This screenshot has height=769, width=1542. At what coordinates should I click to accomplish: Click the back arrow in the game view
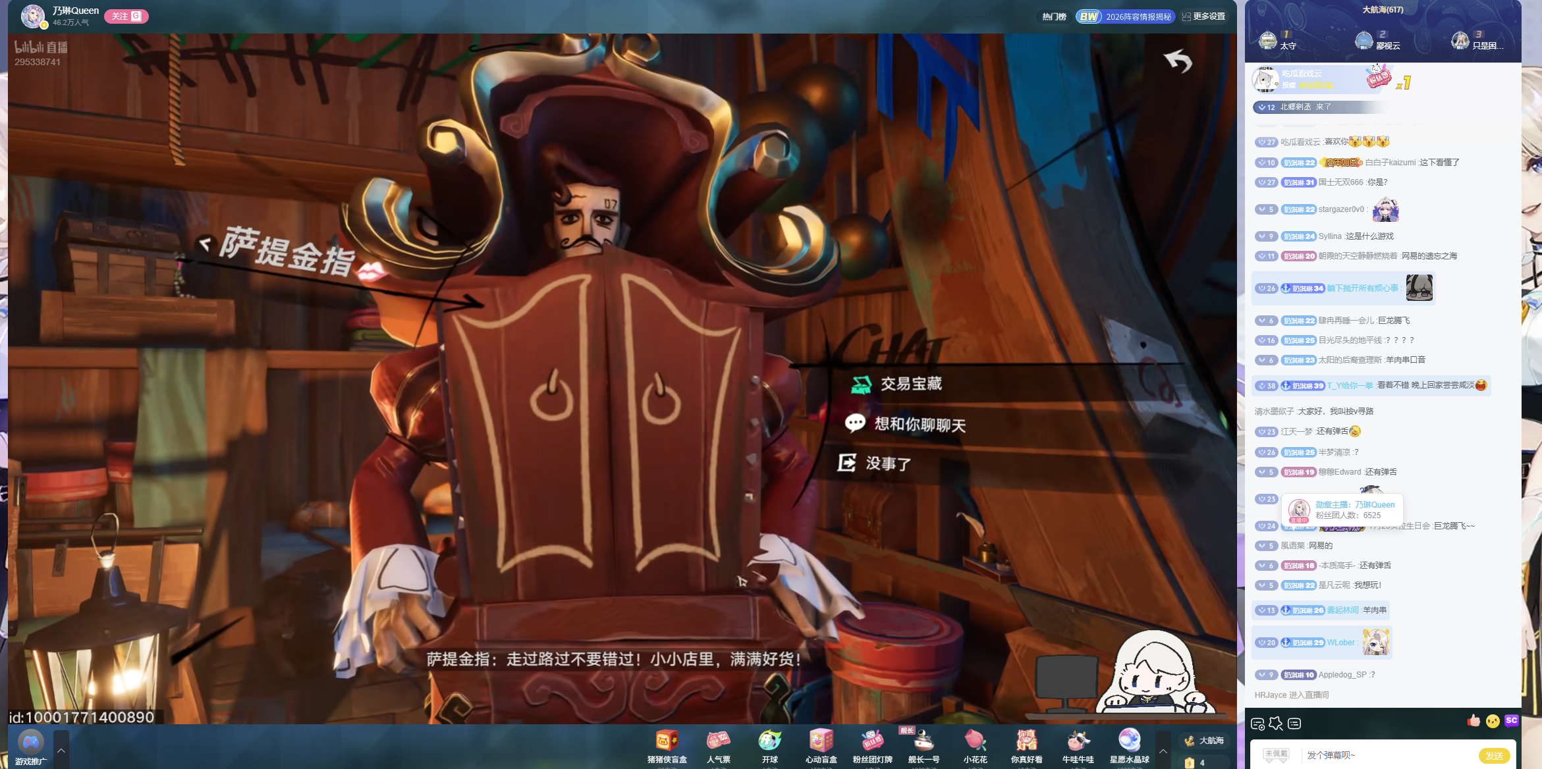coord(1178,61)
